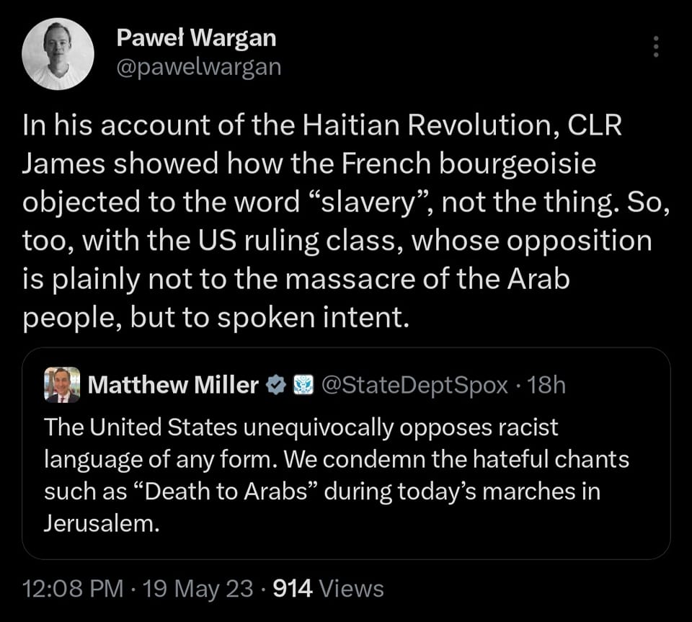Open the tweet's three-dot more options menu
Image resolution: width=692 pixels, height=622 pixels.
[655, 47]
